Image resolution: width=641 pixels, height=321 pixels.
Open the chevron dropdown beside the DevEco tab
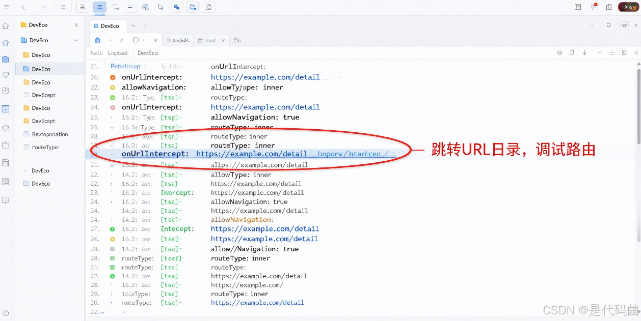(x=133, y=25)
